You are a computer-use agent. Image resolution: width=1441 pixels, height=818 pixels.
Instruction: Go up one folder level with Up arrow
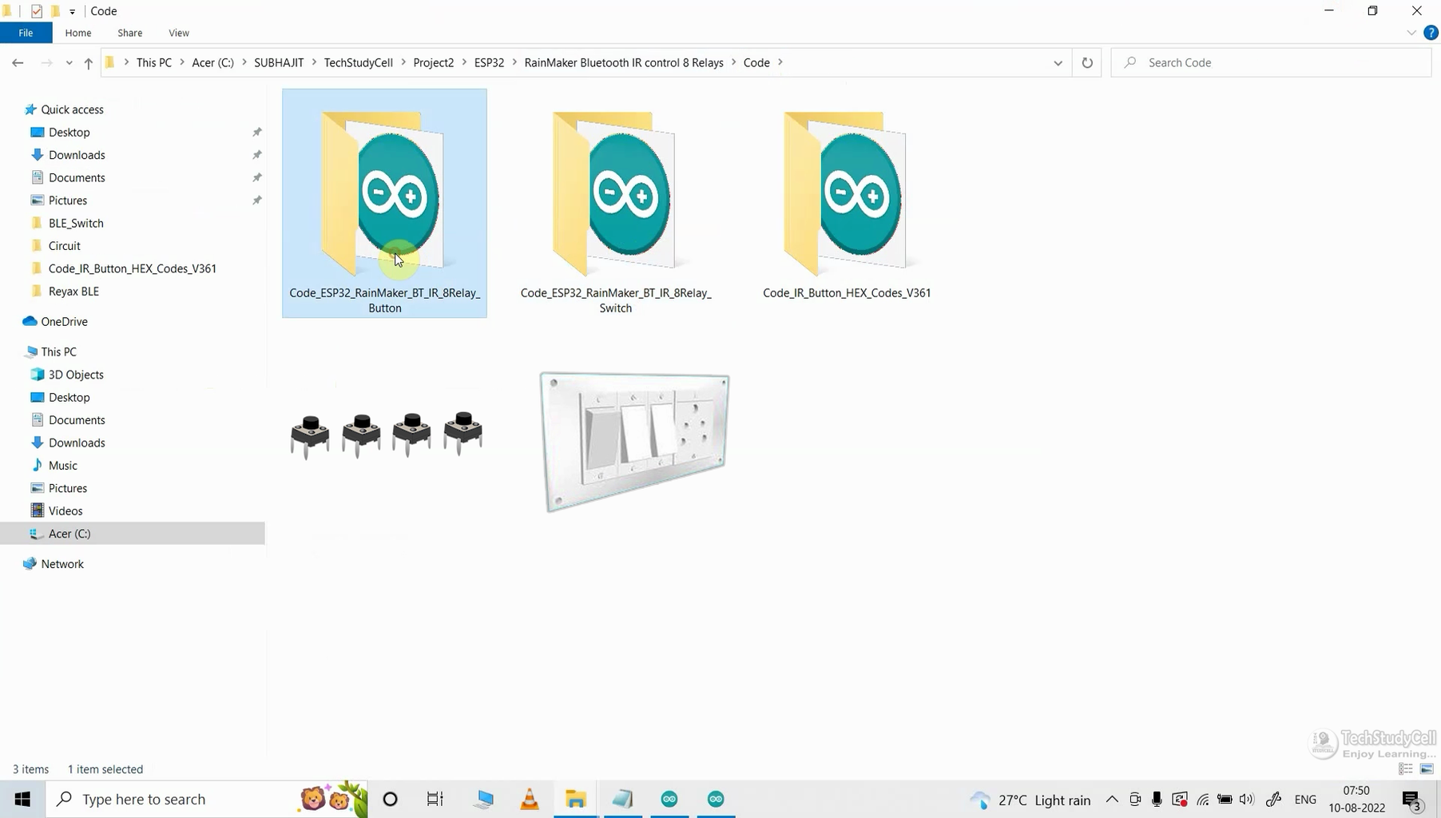click(88, 62)
